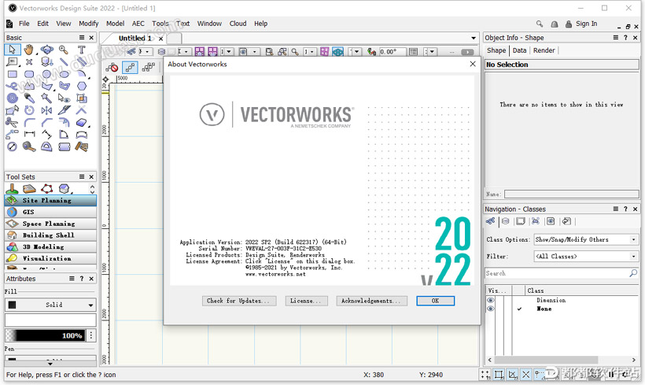Toggle the highlighted single-object selection mode
The image size is (645, 385).
pyautogui.click(x=130, y=67)
